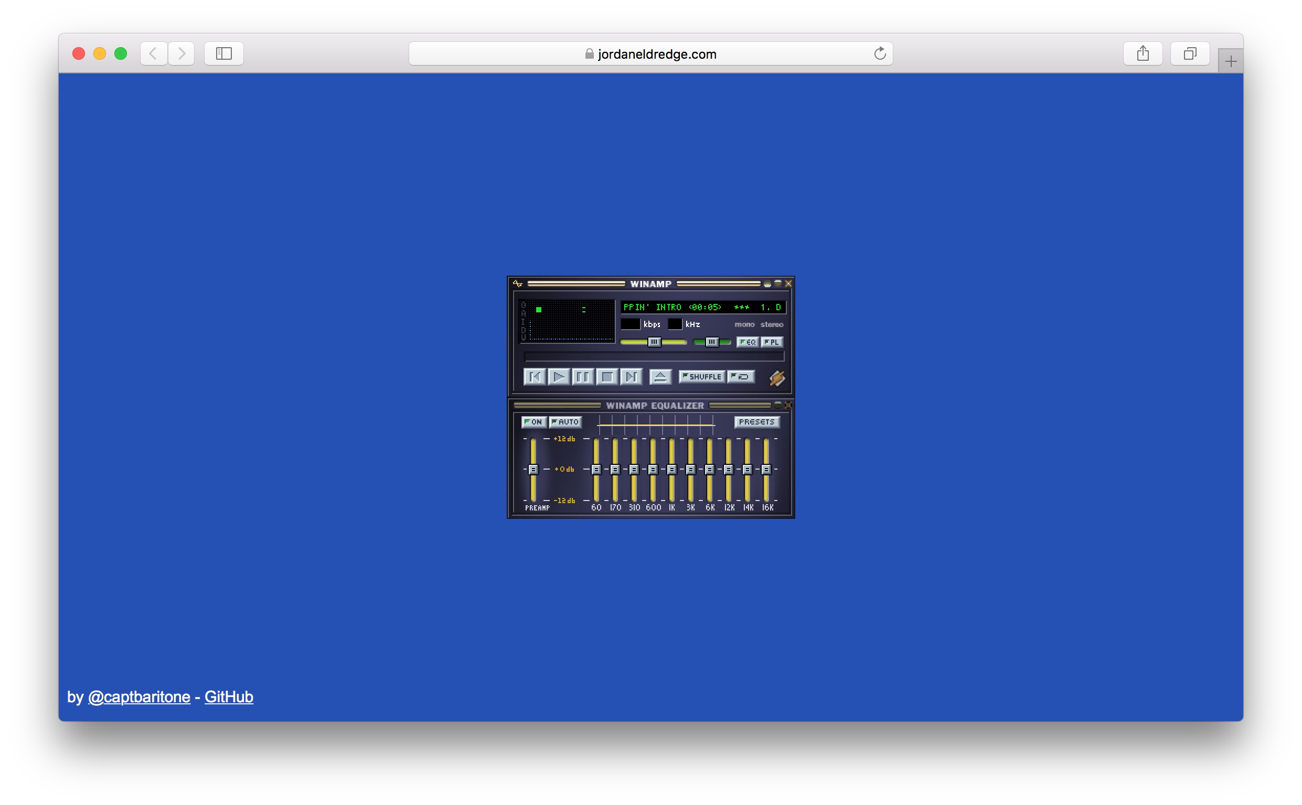The height and width of the screenshot is (805, 1302).
Task: Toggle the EQ window button
Action: pyautogui.click(x=748, y=342)
